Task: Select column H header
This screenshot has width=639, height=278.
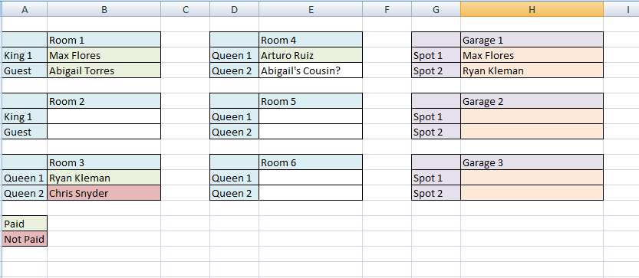Action: click(532, 10)
